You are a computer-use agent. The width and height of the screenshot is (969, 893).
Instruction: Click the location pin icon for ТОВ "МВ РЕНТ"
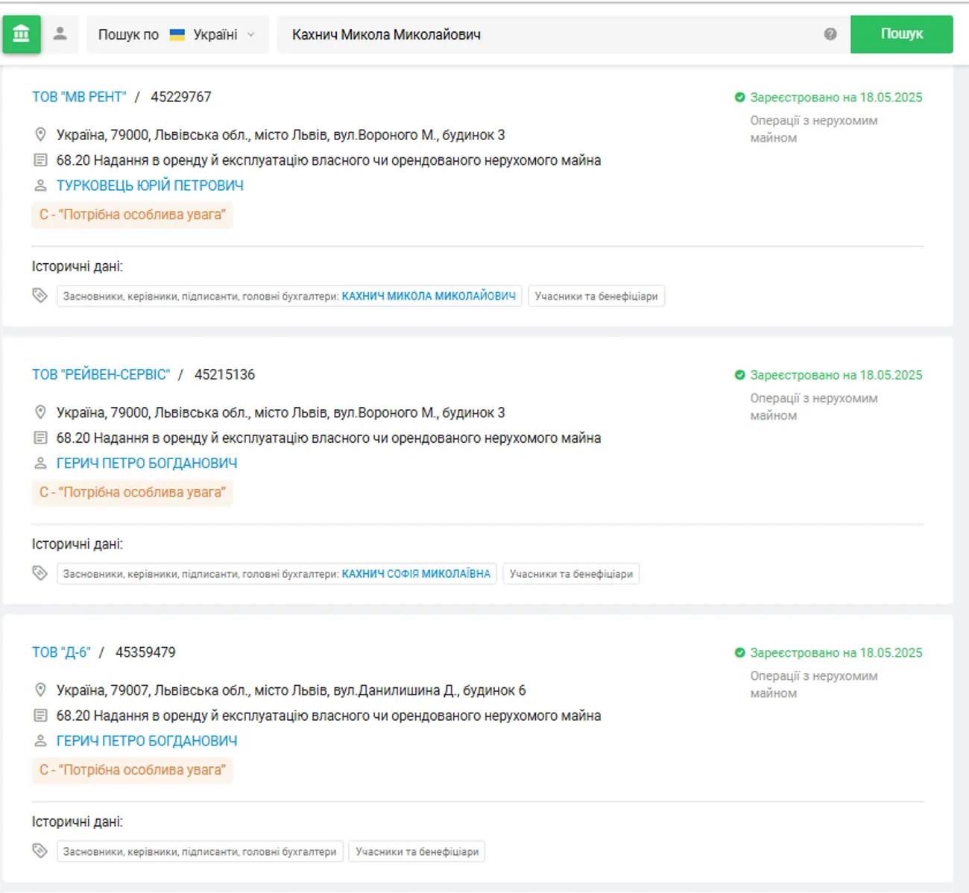[x=40, y=135]
